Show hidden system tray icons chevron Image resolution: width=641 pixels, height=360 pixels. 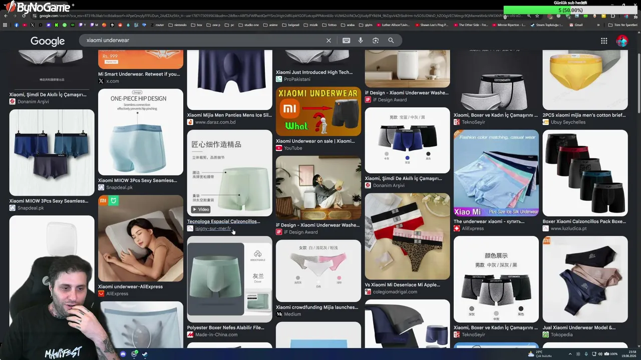coord(570,354)
